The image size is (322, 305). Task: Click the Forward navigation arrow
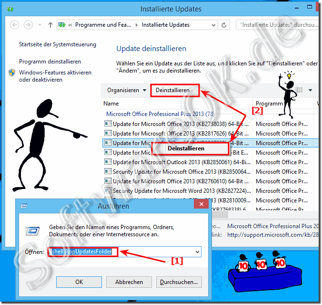coord(28,25)
